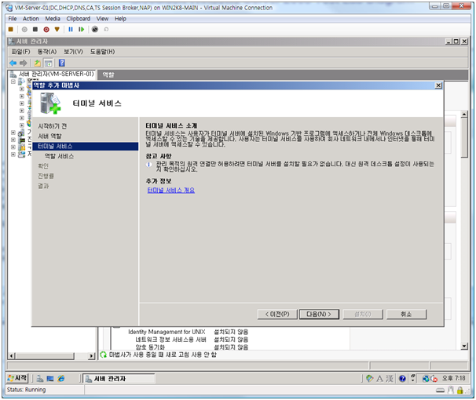Click the vertical scrollbar down arrow

464,346
